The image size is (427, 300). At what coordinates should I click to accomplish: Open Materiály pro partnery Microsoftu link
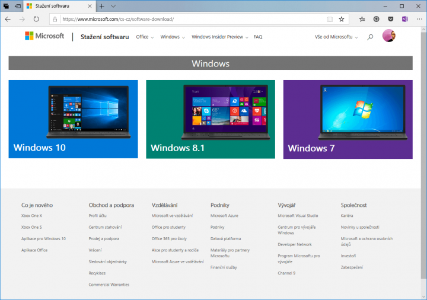click(x=230, y=253)
